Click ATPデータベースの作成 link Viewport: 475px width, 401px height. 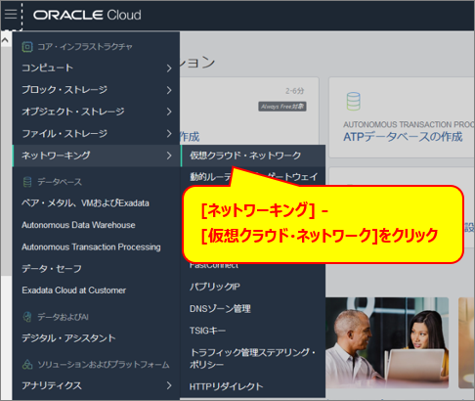[403, 137]
